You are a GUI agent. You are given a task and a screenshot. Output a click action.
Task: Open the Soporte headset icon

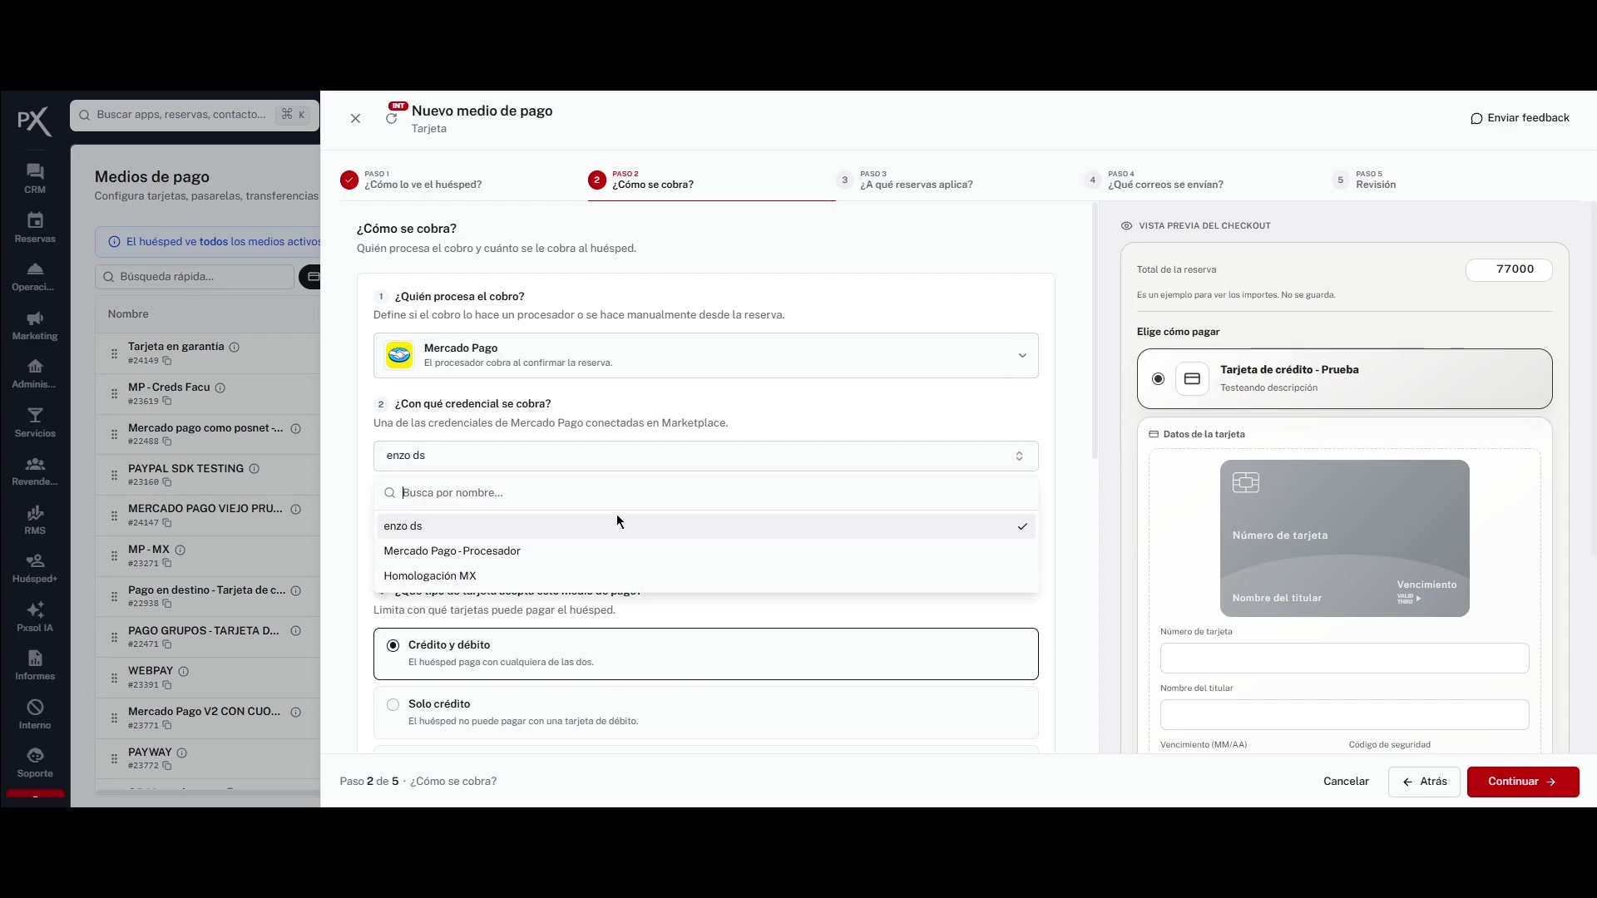35,756
